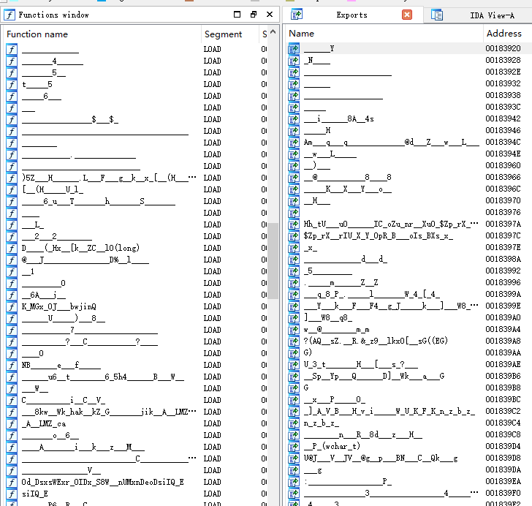Click the Functions window scrollbar thumb
Image resolution: width=532 pixels, height=506 pixels.
tap(273, 260)
